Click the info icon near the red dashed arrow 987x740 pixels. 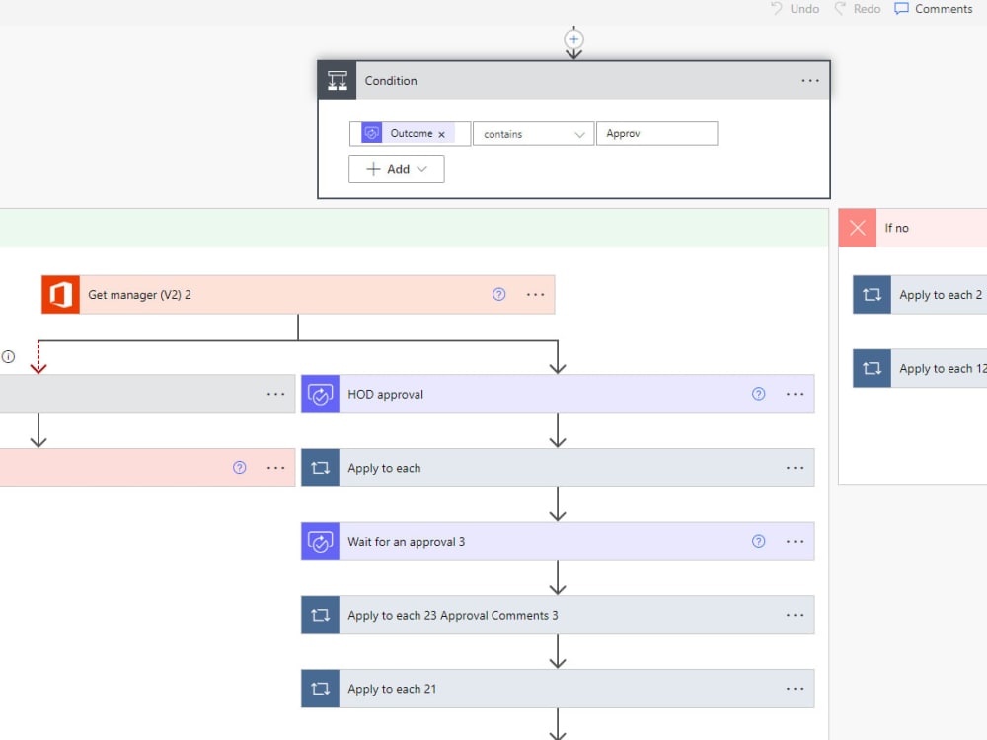coord(8,357)
